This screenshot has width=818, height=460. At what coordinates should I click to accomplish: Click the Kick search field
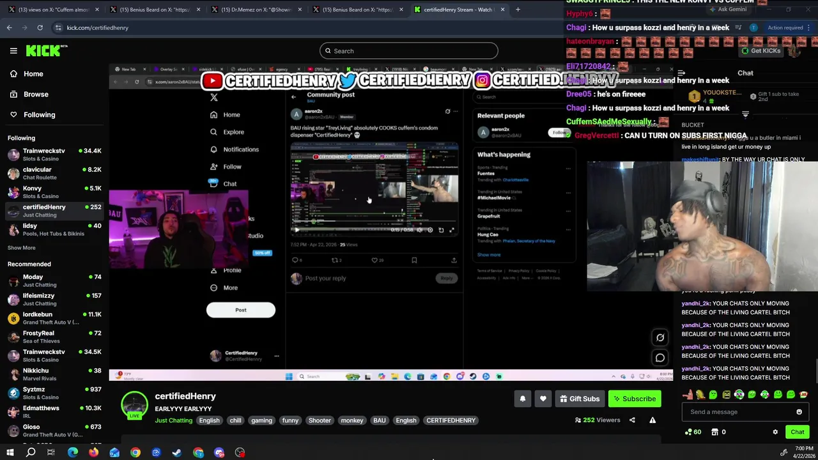409,51
